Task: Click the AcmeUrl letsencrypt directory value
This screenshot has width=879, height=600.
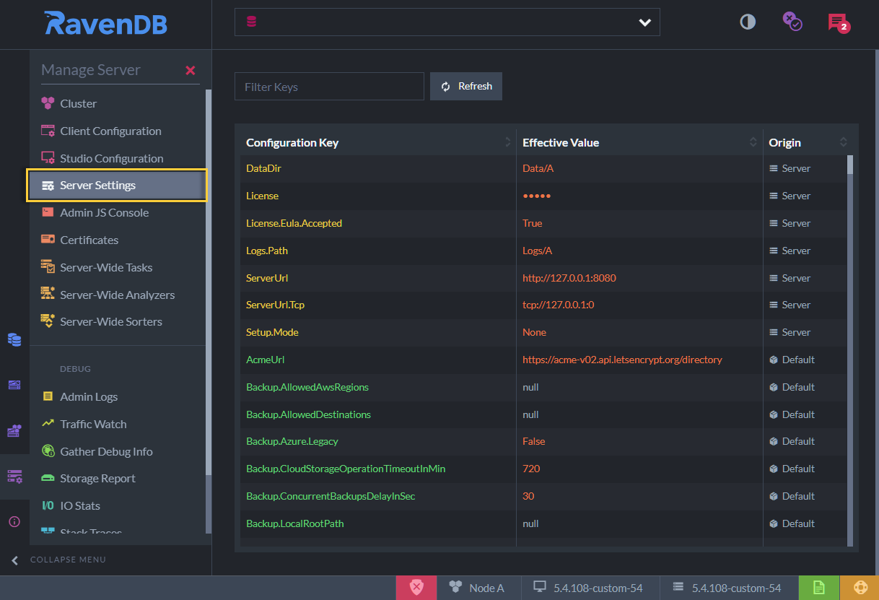Action: 622,360
